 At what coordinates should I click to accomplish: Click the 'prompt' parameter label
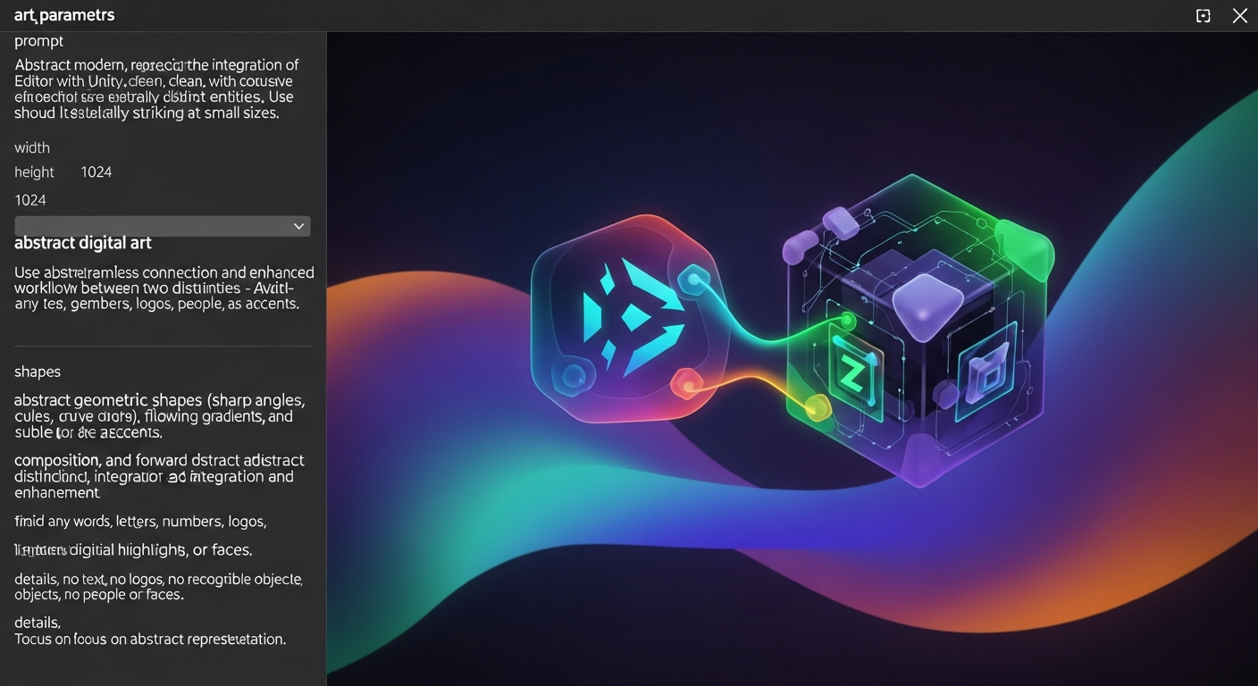38,41
